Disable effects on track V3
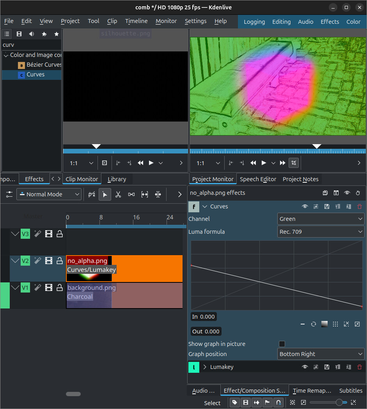The height and width of the screenshot is (409, 367). [x=37, y=234]
